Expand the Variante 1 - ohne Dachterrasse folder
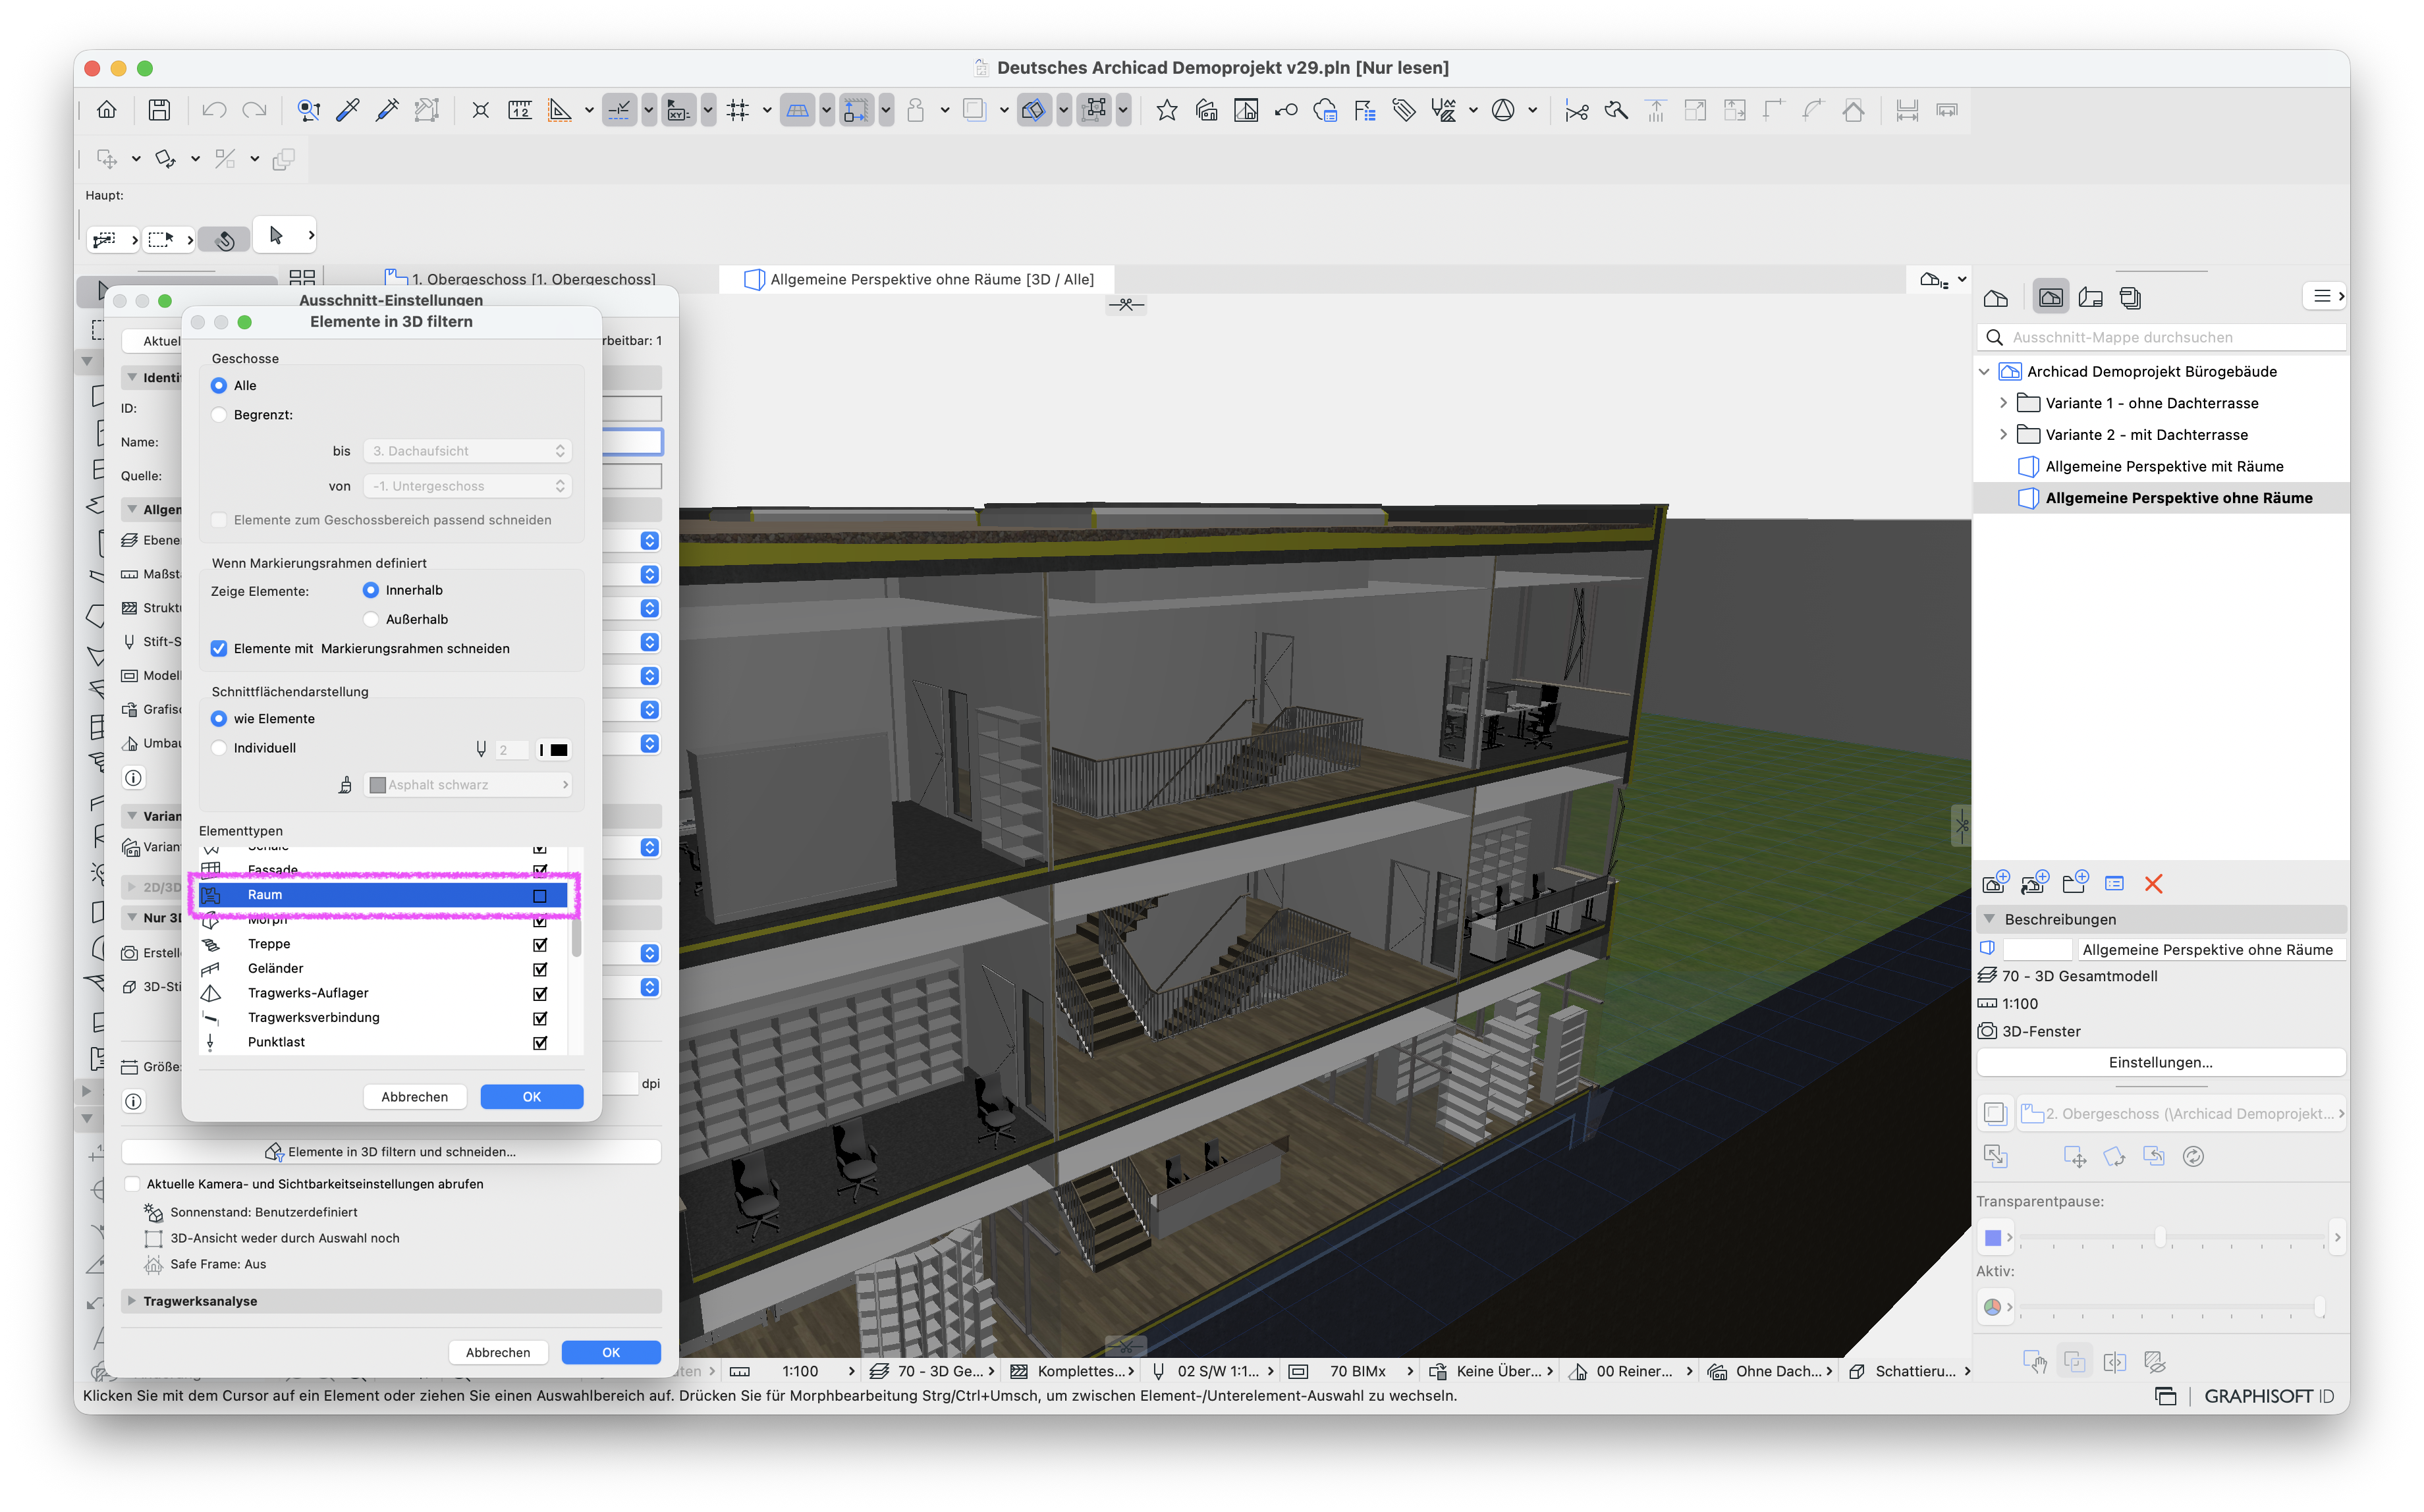 (x=2003, y=403)
